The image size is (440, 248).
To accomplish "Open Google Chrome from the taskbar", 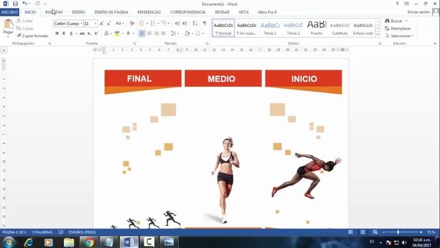I will [89, 242].
